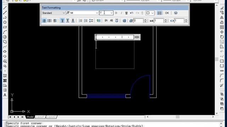
Task: Increase width factor with up arrow
Action: [186, 20]
